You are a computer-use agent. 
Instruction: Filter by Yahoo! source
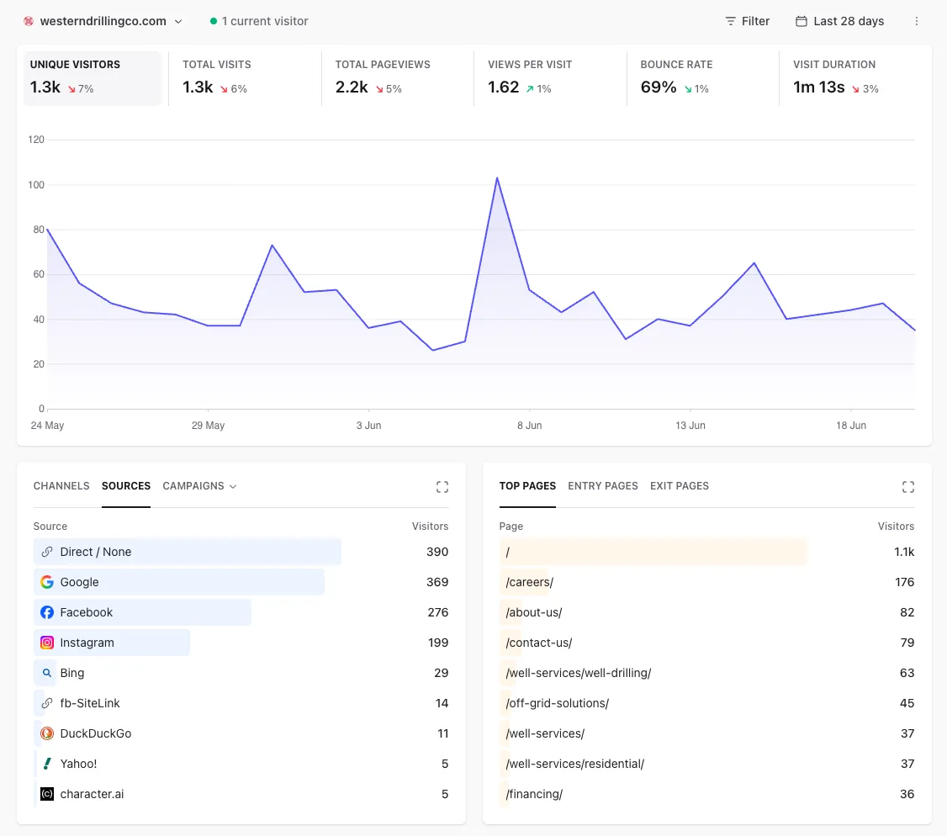click(78, 764)
